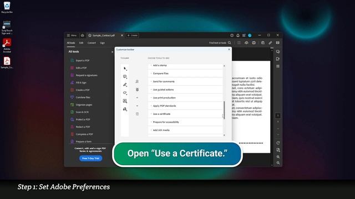Click the zoom in magnifier icon
Image resolution: width=355 pixels, height=199 pixels.
point(278,157)
